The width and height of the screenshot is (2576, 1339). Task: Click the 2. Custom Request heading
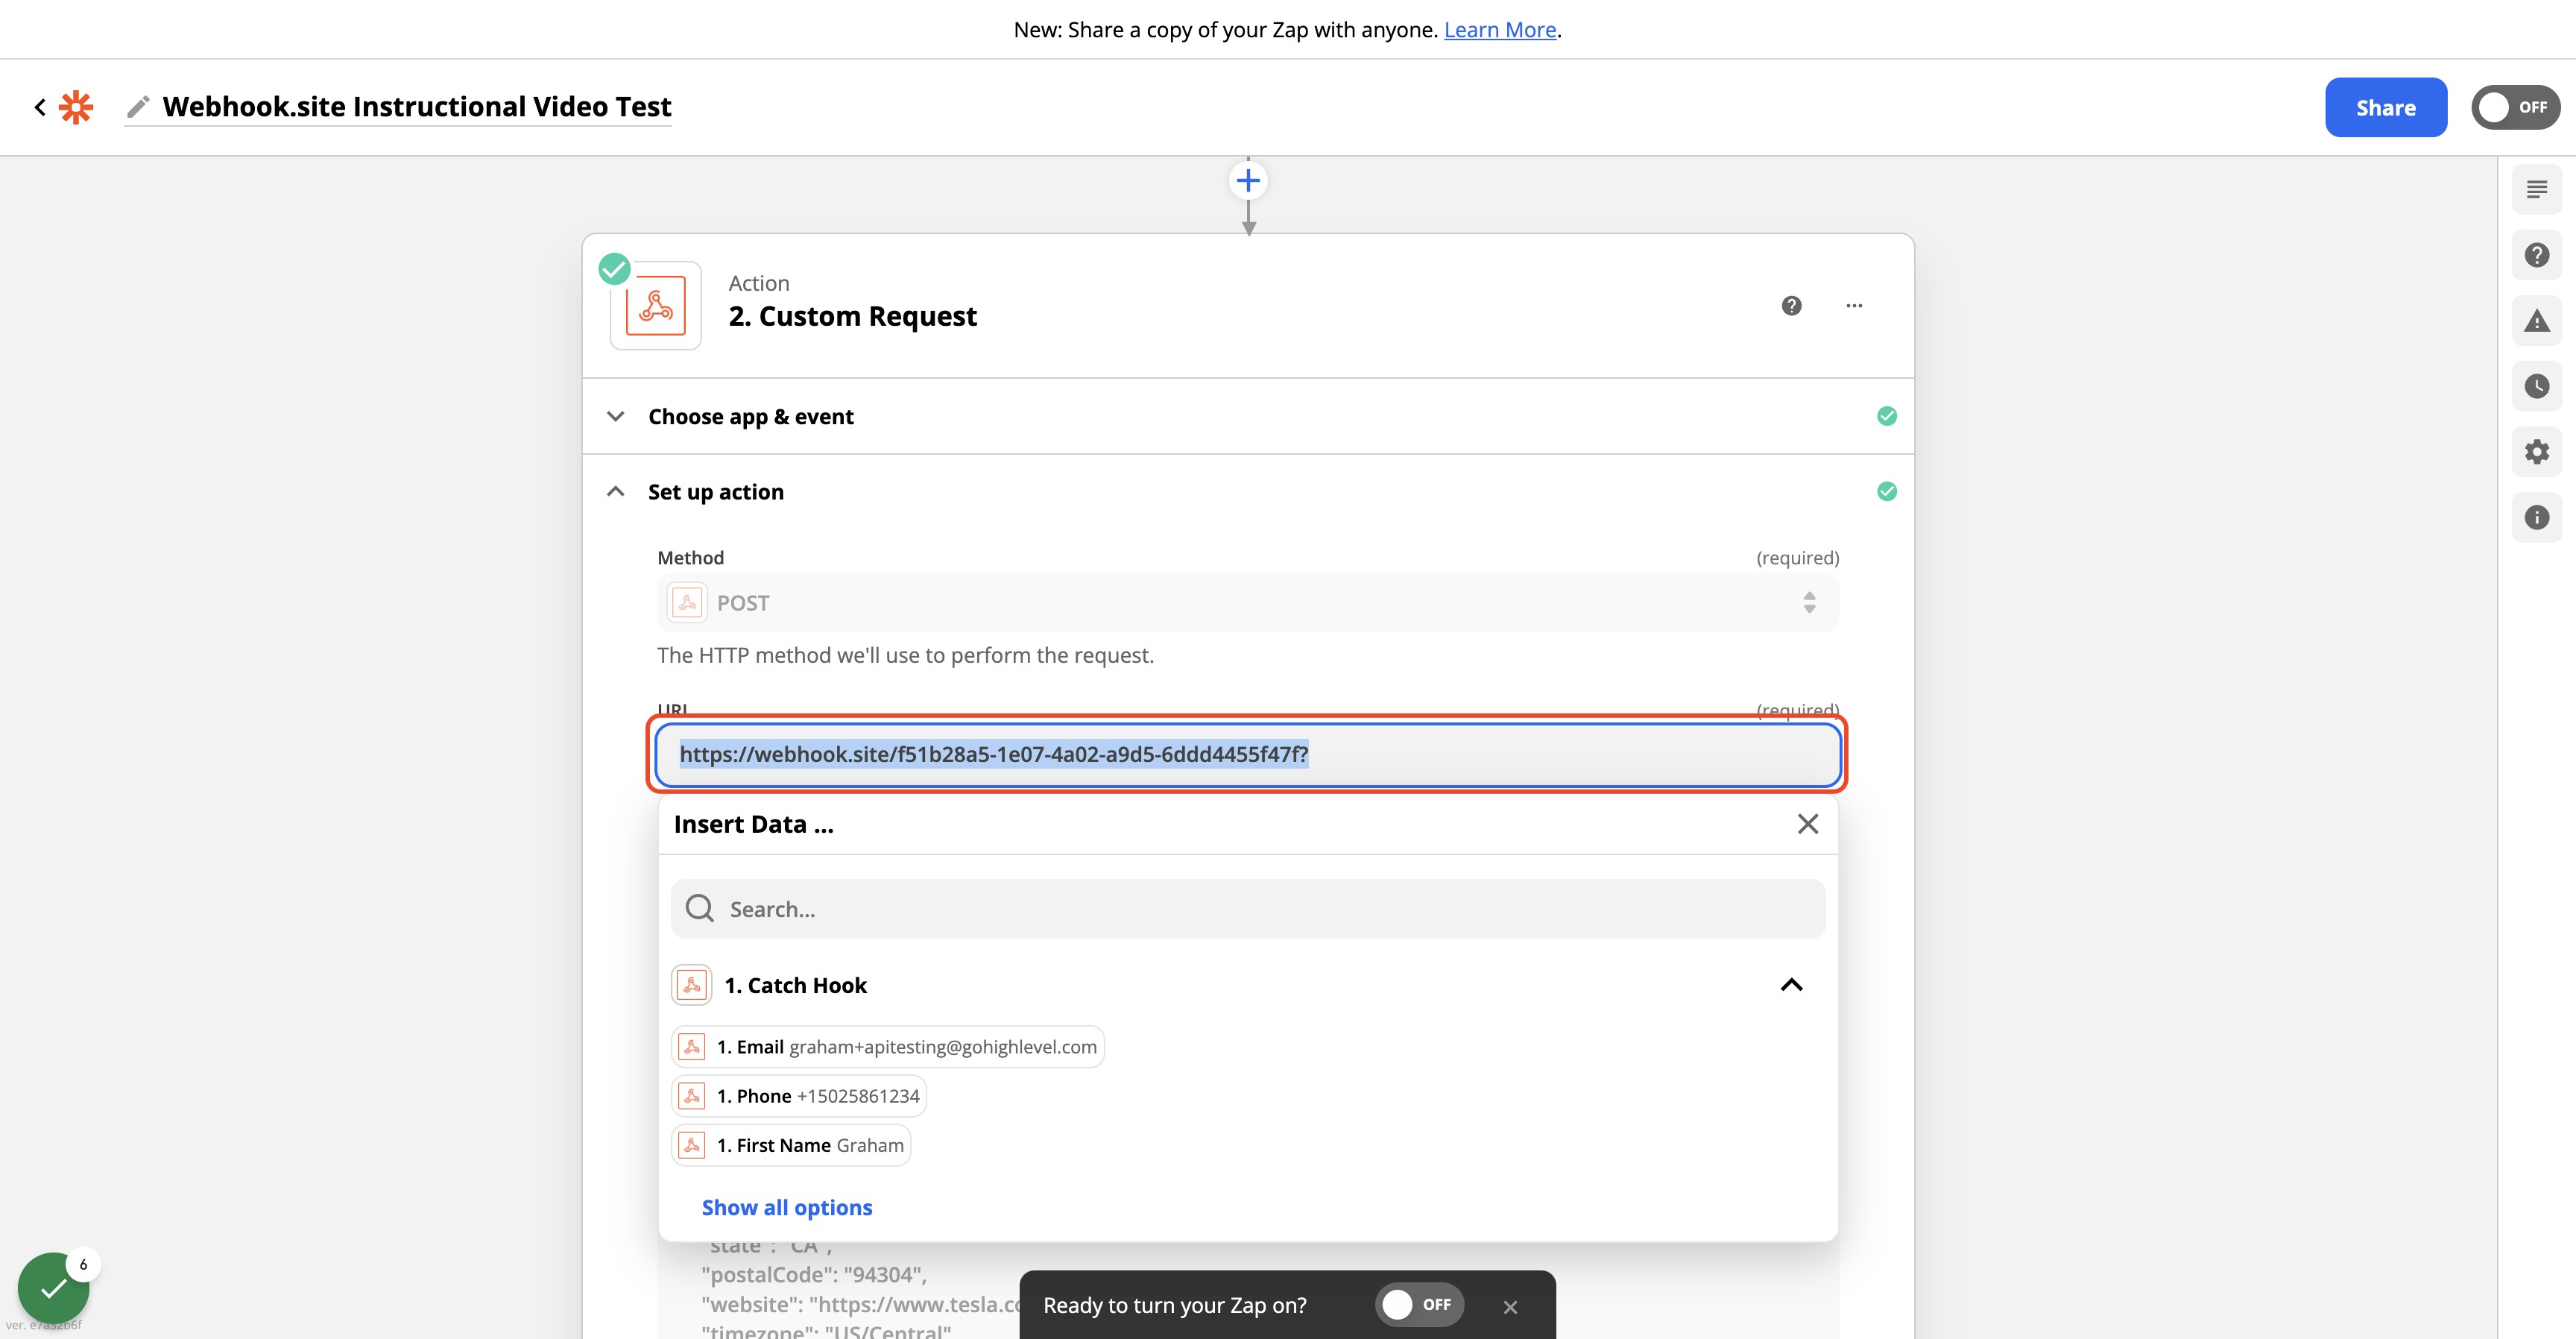tap(853, 316)
